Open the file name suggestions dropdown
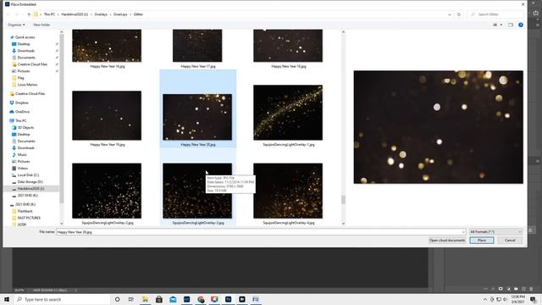Screen dimensions: 542x305 (x=463, y=232)
